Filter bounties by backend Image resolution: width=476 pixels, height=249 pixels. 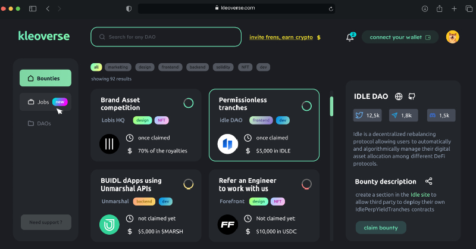click(198, 67)
